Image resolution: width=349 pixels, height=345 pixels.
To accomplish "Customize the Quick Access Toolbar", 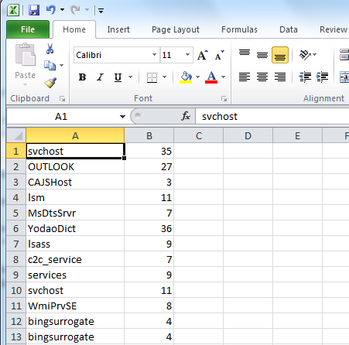I will [x=101, y=11].
